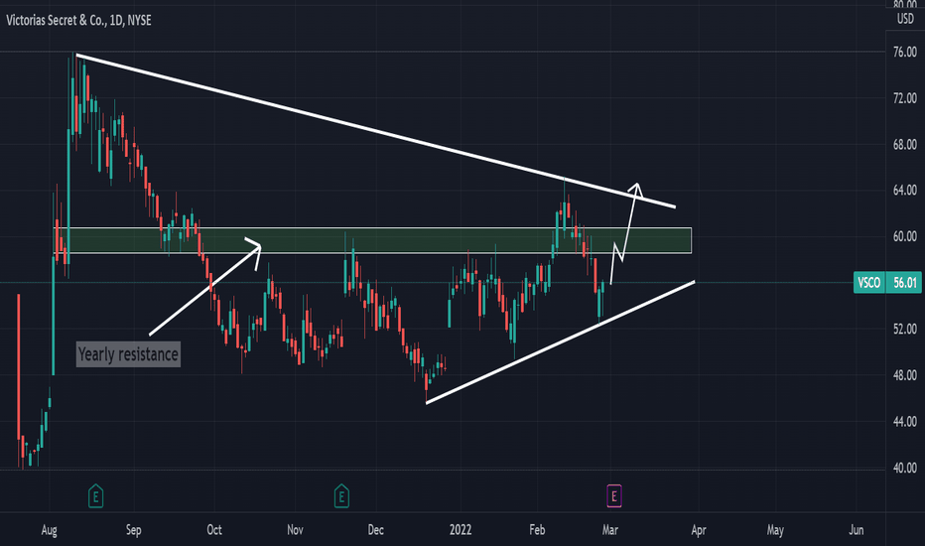The height and width of the screenshot is (546, 925).
Task: Click the May label on time axis
Action: click(x=775, y=530)
